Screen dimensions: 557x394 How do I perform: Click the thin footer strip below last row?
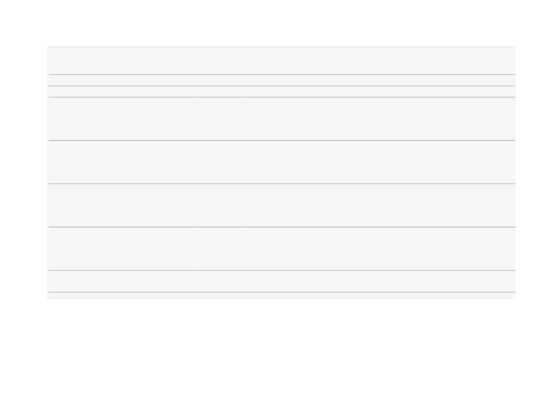tap(281, 295)
